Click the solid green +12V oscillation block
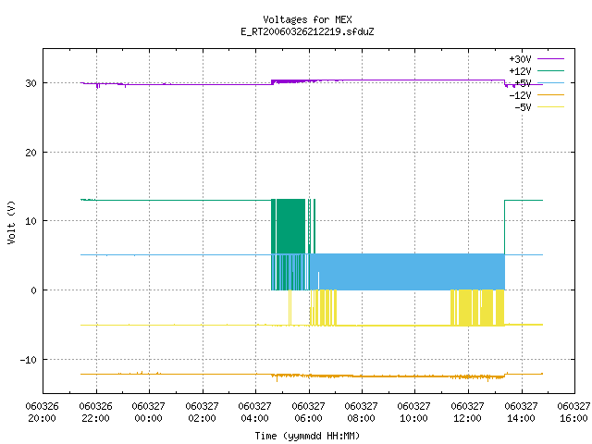This screenshot has height=444, width=592. 290,226
